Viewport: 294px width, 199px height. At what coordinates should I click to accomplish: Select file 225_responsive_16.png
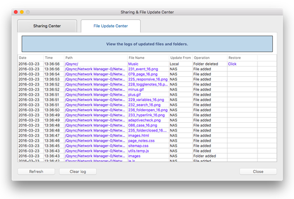click(148, 79)
